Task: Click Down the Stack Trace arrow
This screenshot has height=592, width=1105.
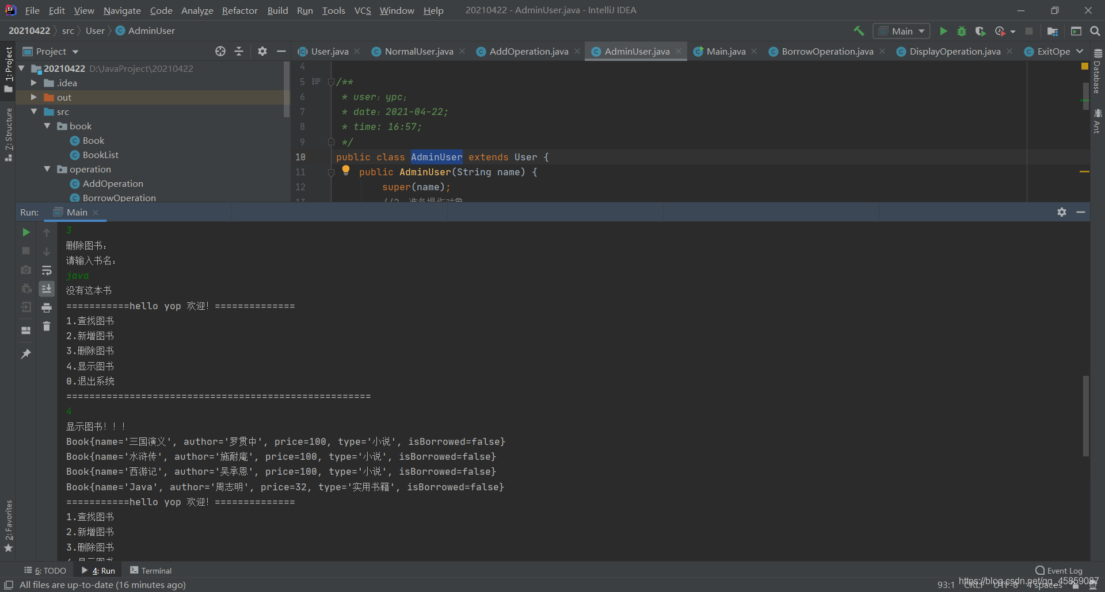Action: 47,251
